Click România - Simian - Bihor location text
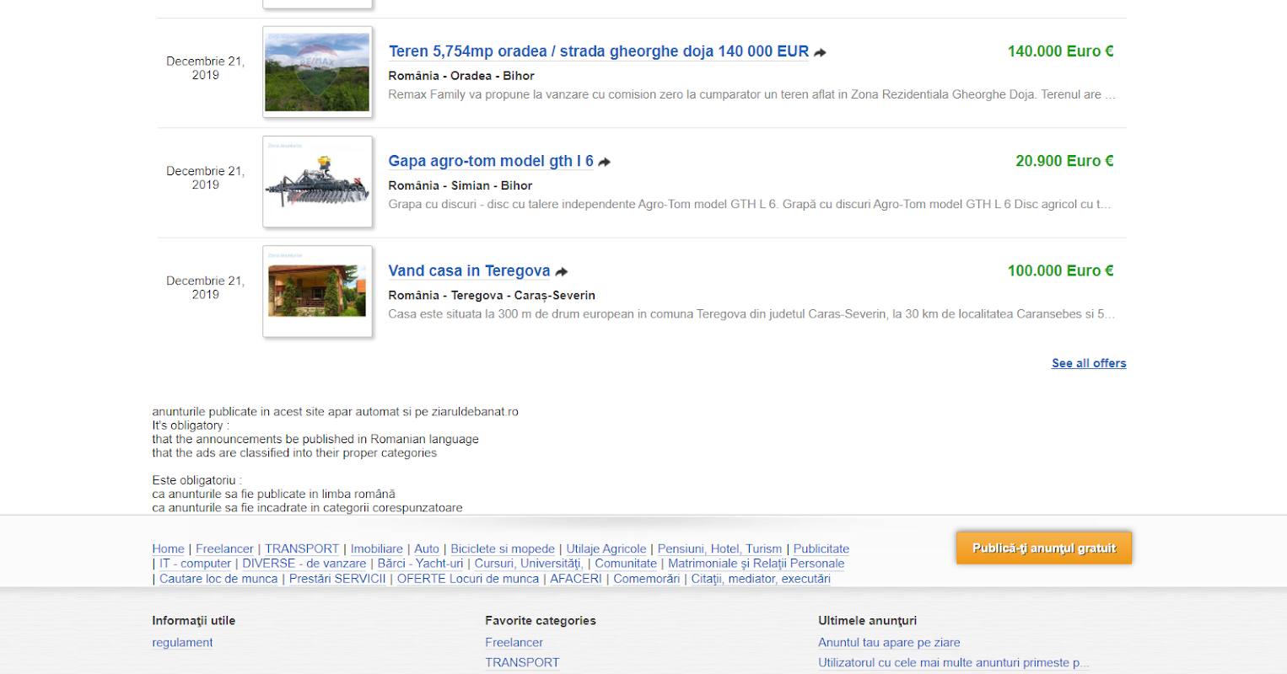1287x674 pixels. click(460, 185)
